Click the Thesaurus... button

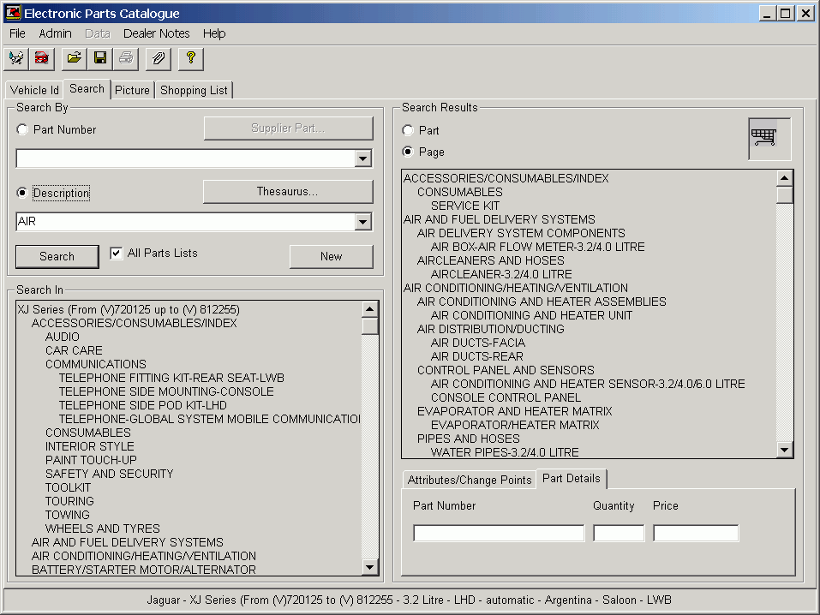point(287,192)
